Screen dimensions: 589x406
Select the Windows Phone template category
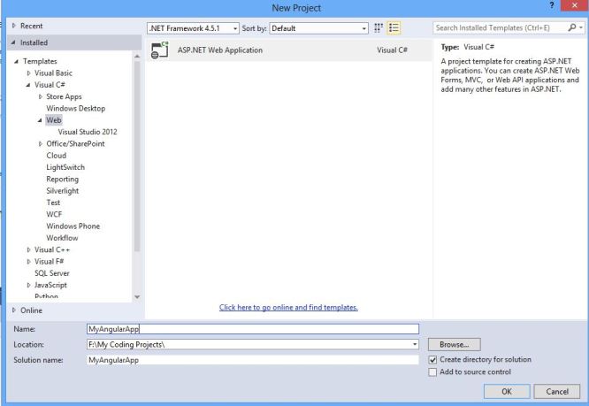73,226
